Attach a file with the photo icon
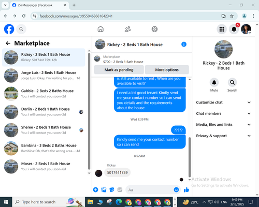 (104, 190)
